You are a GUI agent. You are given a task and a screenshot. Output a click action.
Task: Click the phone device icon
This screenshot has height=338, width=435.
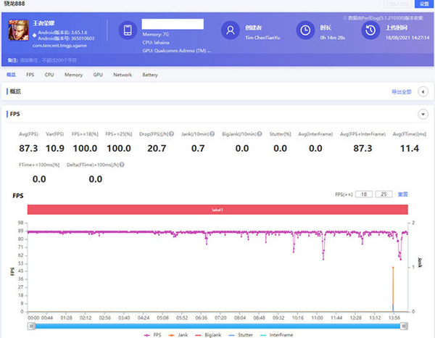click(128, 30)
